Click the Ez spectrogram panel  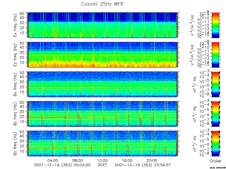(103, 55)
